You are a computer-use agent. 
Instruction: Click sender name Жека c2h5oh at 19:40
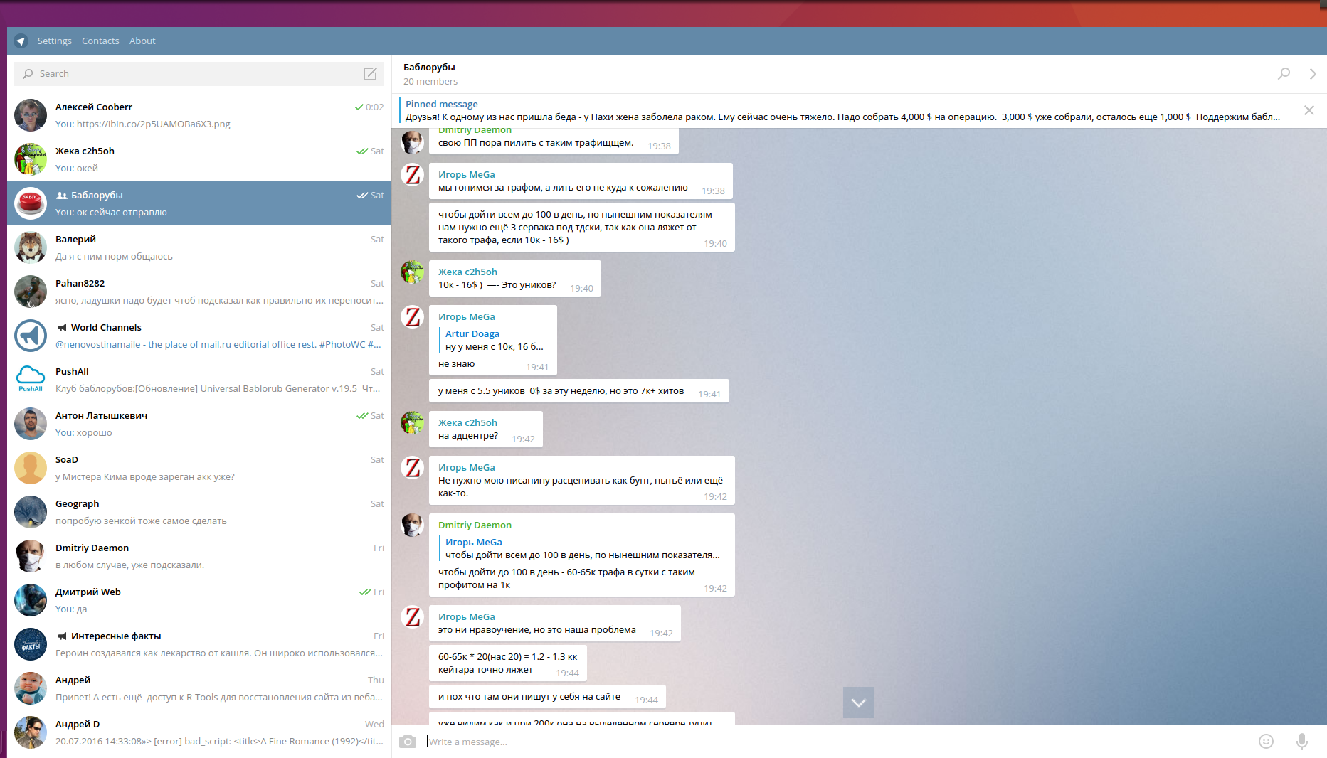click(x=467, y=272)
